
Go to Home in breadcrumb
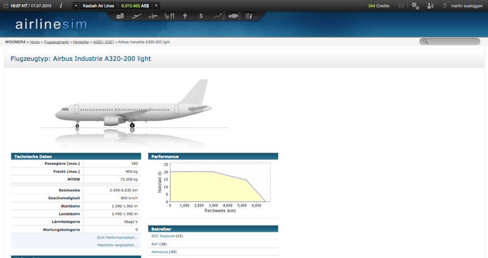35,42
